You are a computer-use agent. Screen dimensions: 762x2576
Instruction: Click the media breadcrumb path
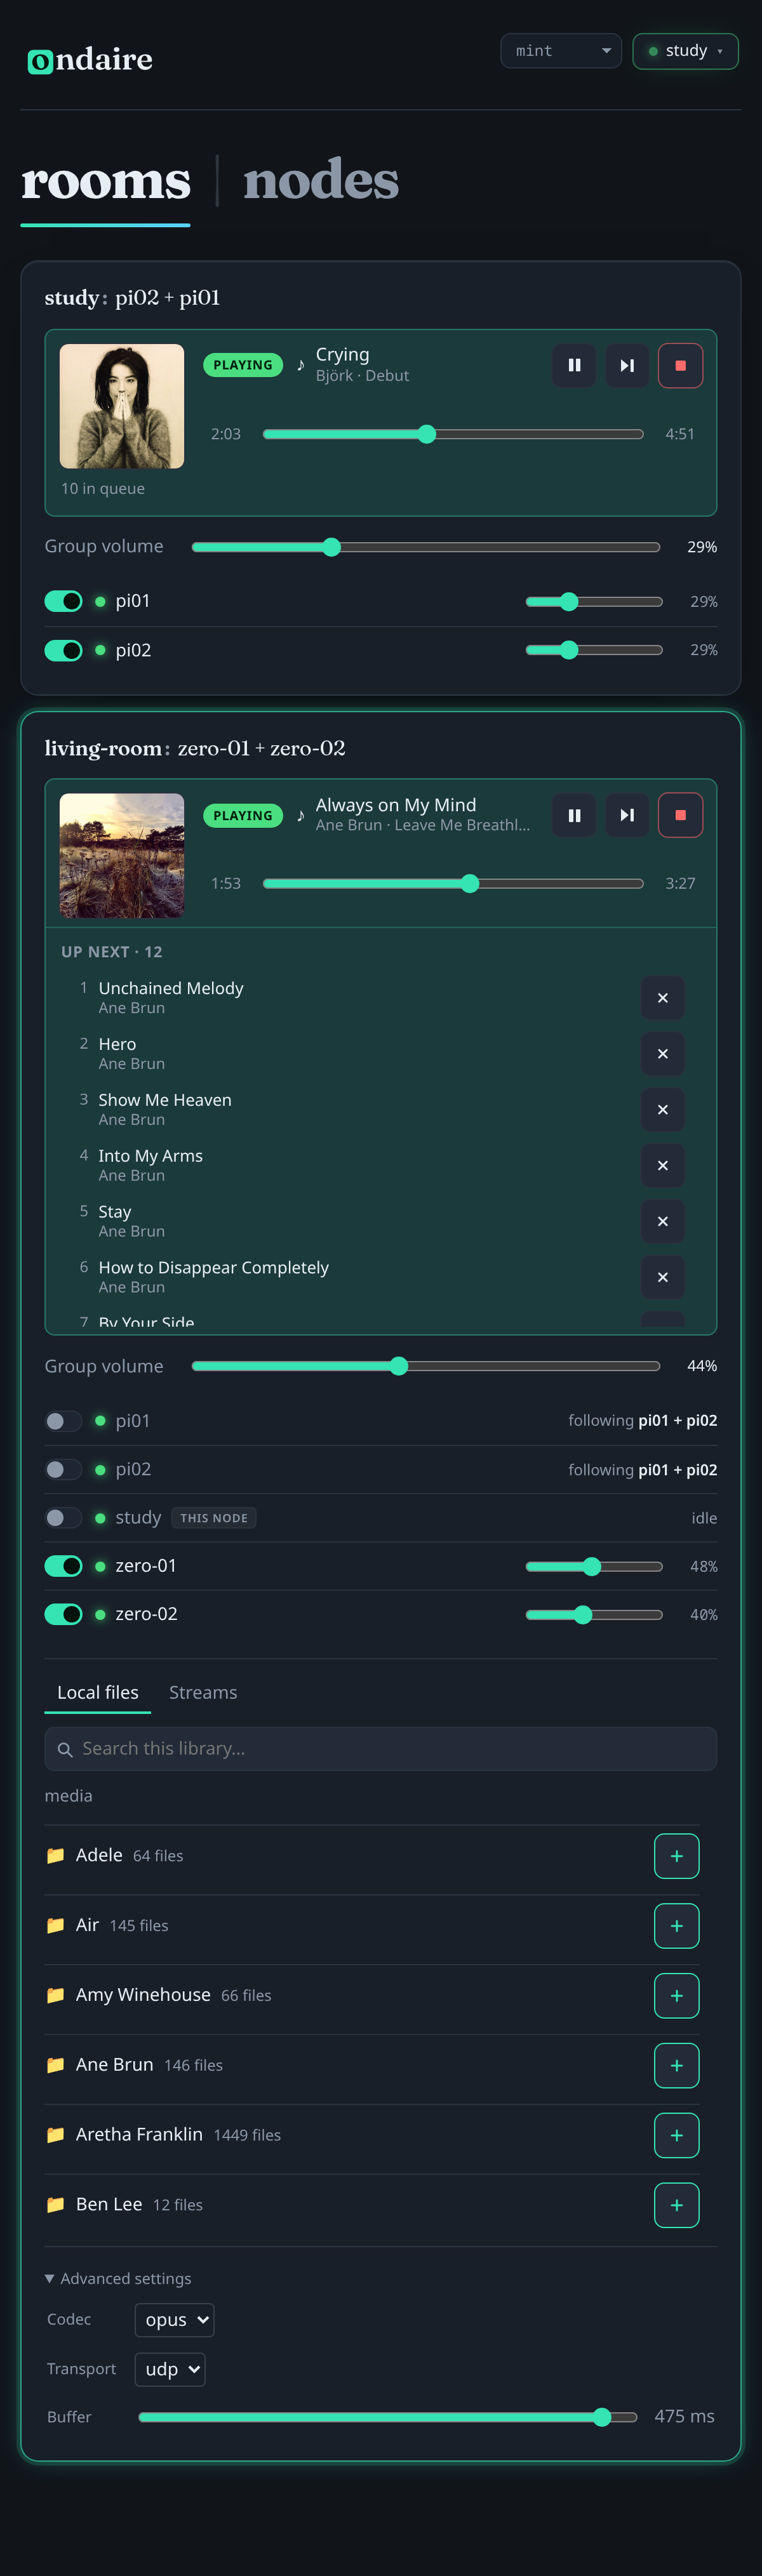[68, 1796]
